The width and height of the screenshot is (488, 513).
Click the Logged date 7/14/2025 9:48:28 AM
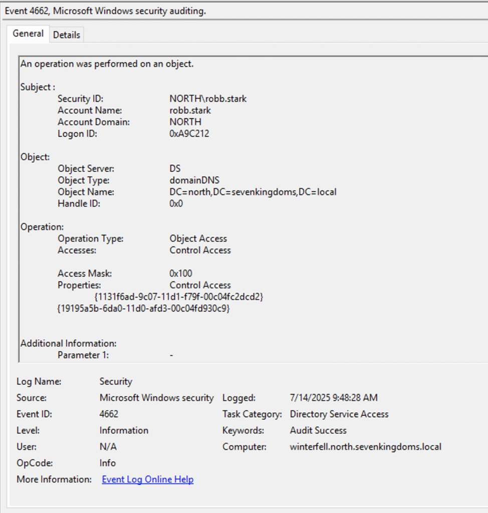click(x=334, y=397)
